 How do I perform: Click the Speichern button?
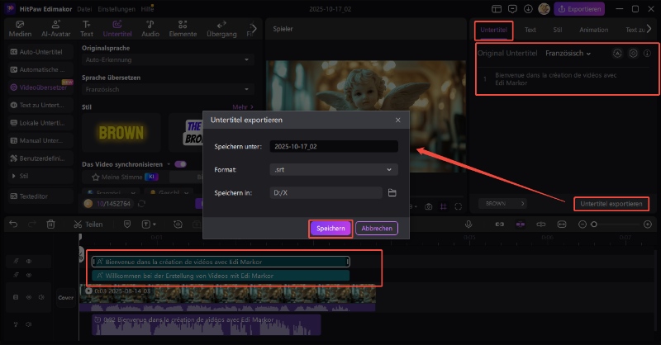[330, 229]
